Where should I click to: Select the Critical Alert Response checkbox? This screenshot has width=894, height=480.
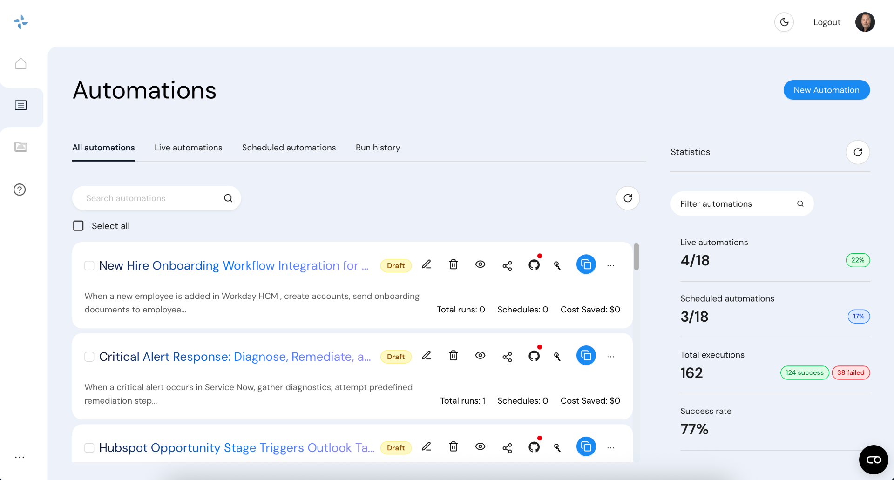pyautogui.click(x=89, y=357)
